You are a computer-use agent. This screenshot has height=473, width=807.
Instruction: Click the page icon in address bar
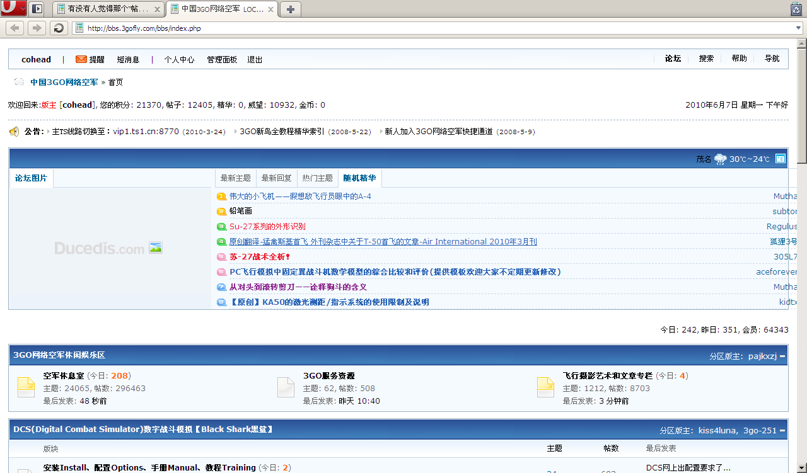(79, 28)
